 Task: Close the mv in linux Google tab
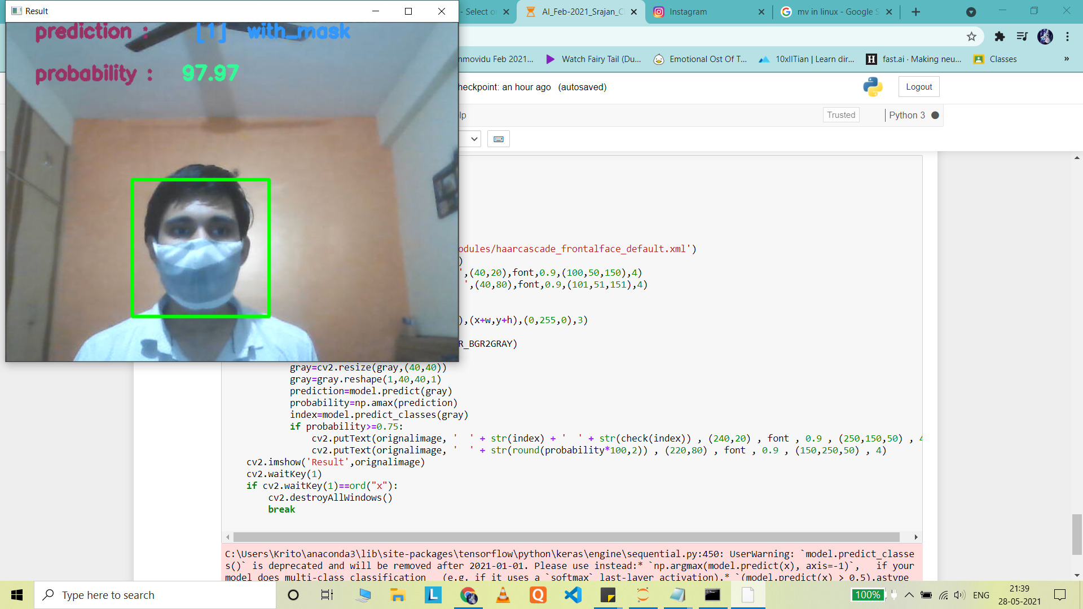(x=889, y=12)
